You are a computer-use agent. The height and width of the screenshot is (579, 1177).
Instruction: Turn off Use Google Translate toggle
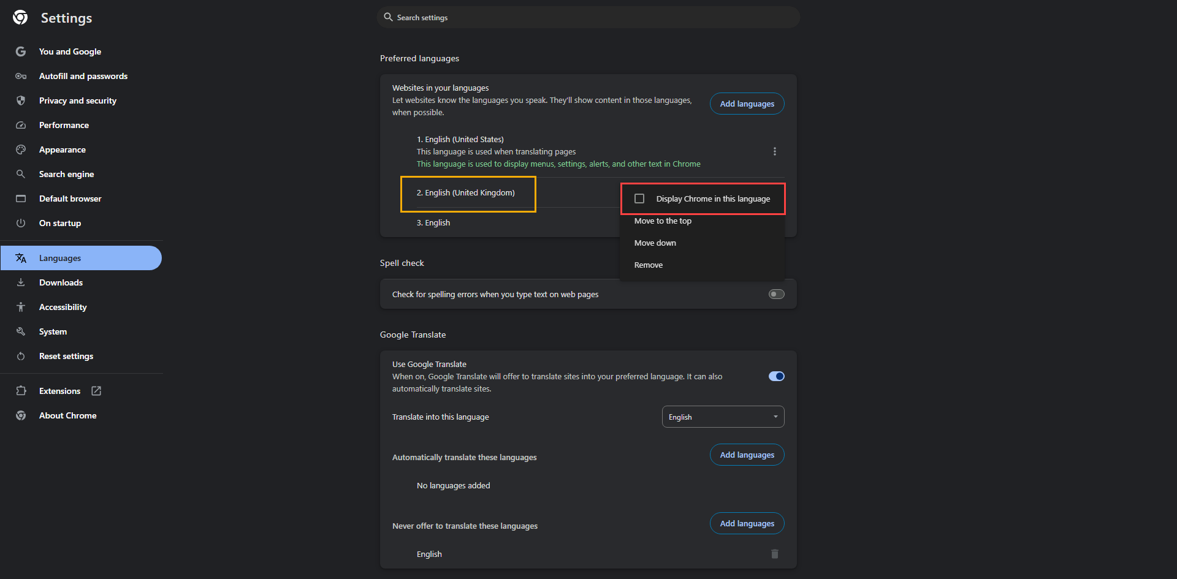(777, 376)
